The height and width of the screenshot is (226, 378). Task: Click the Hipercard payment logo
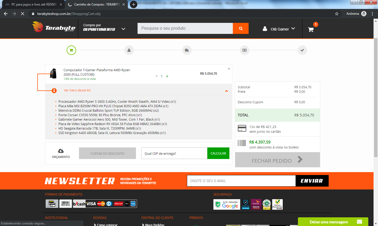(x=118, y=204)
